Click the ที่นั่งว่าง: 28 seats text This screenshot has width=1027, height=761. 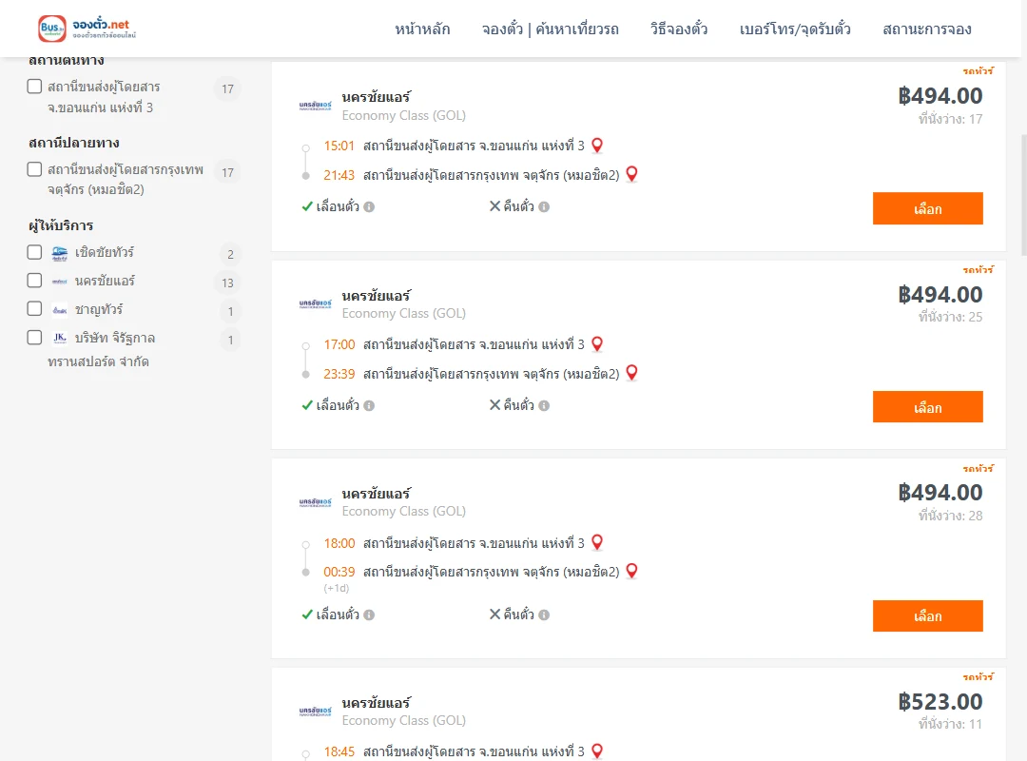click(950, 516)
